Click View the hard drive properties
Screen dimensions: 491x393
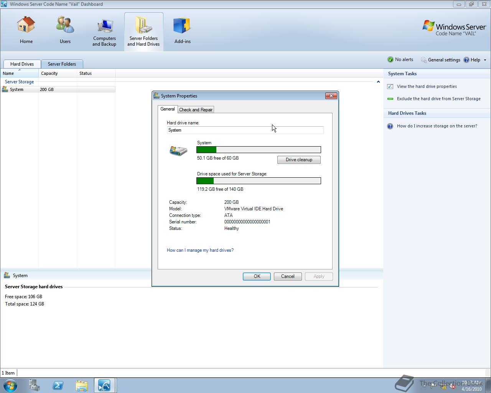point(427,86)
